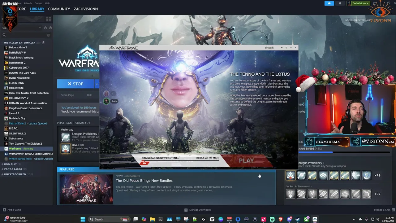Sort library by recent activity clock icon
The height and width of the screenshot is (223, 396).
coord(45,28)
